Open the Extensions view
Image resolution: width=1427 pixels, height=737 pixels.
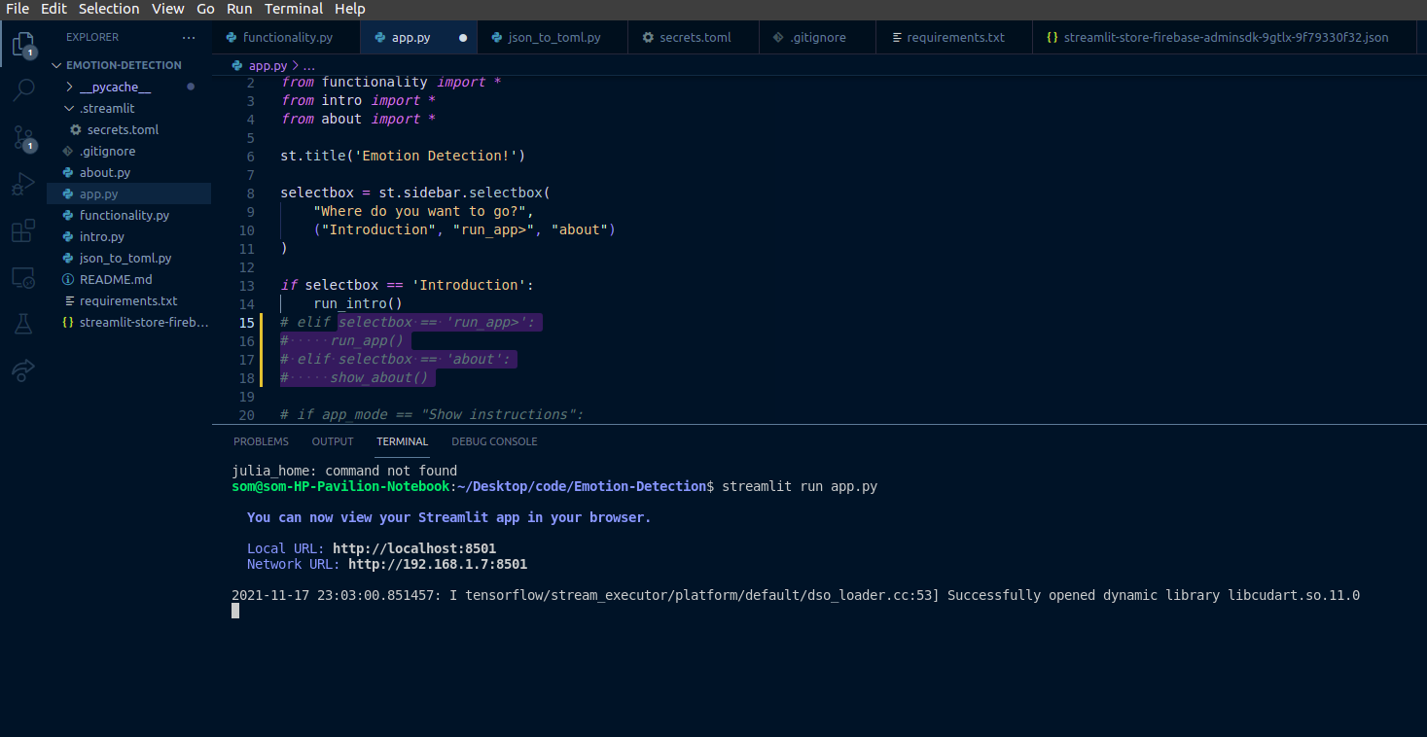tap(23, 230)
